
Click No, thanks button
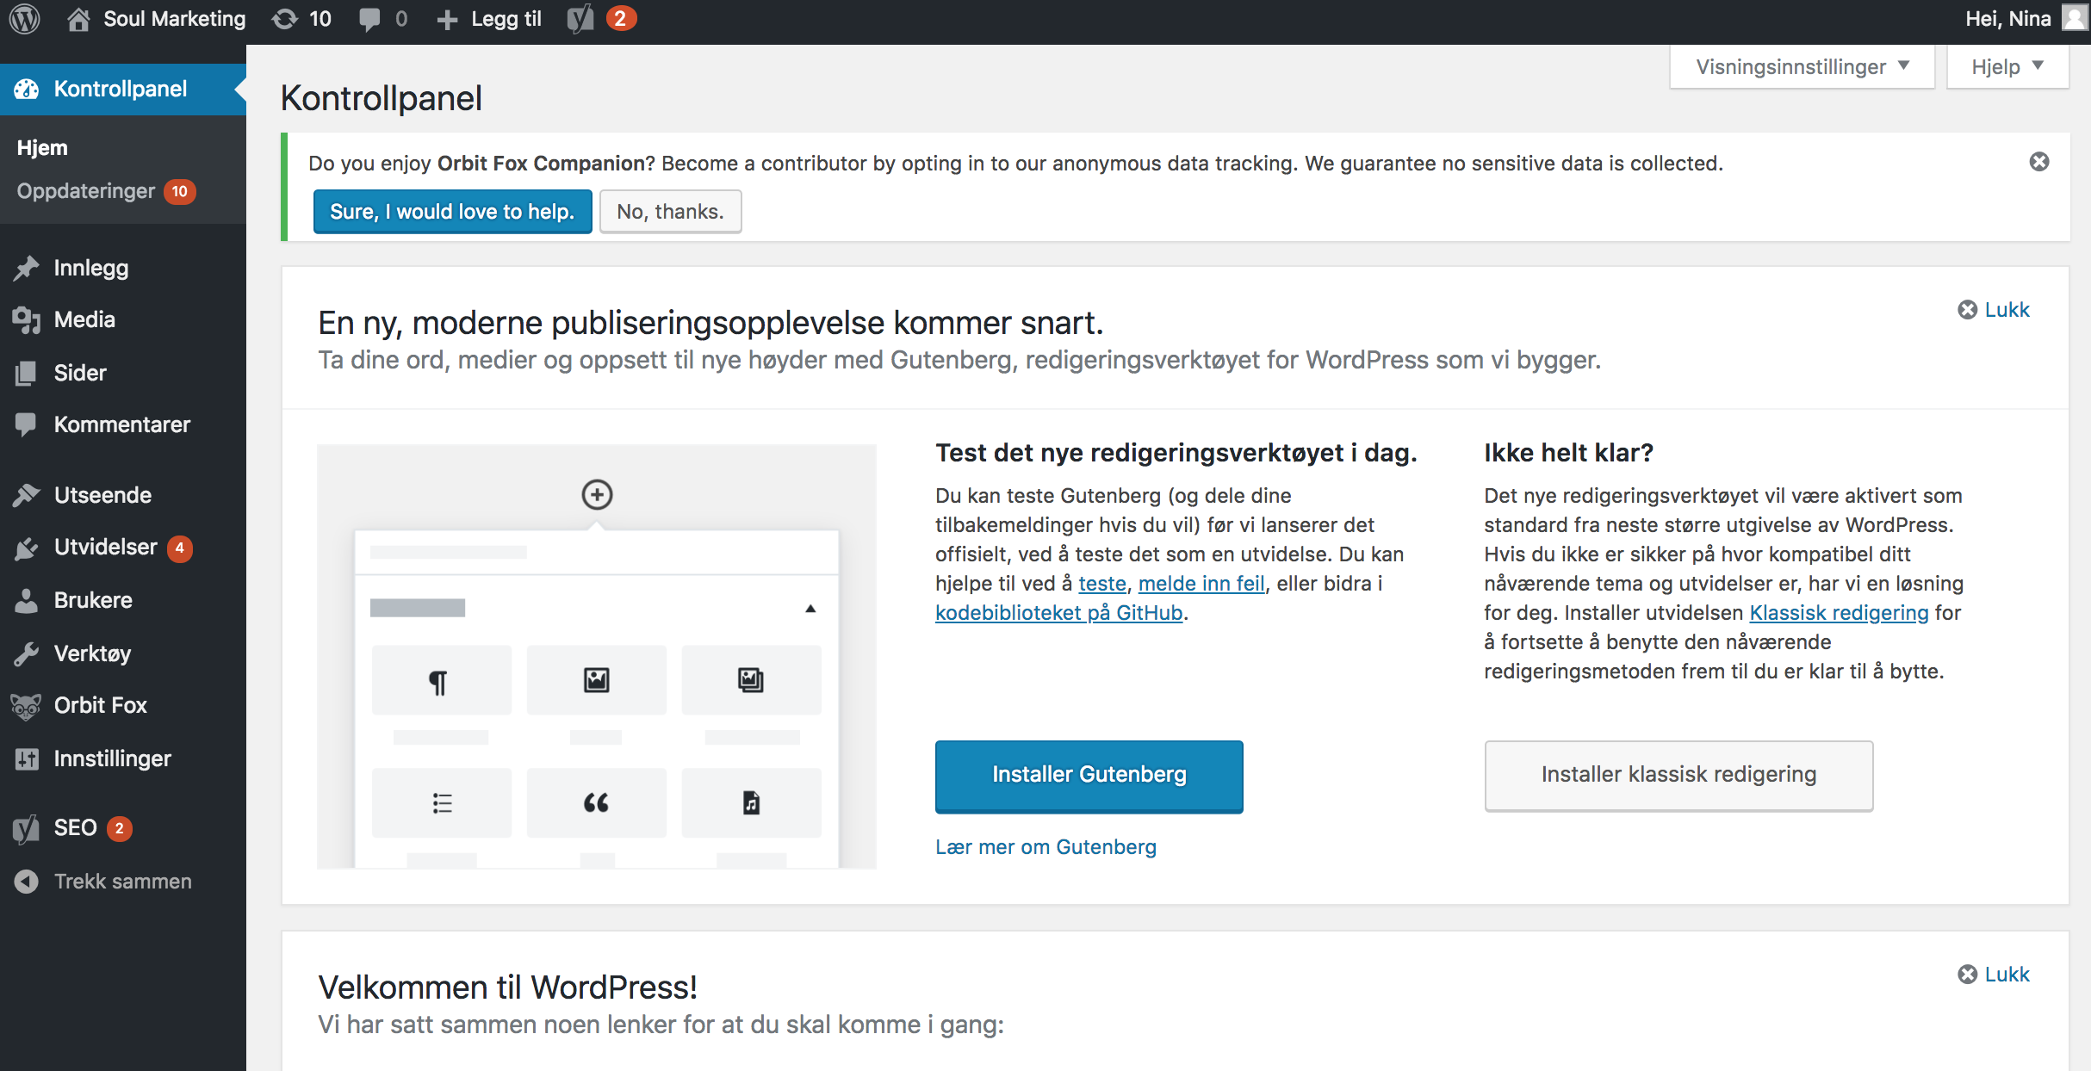click(x=670, y=211)
